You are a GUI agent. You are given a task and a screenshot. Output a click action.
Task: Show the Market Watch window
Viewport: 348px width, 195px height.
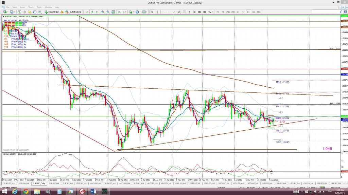tap(19, 12)
